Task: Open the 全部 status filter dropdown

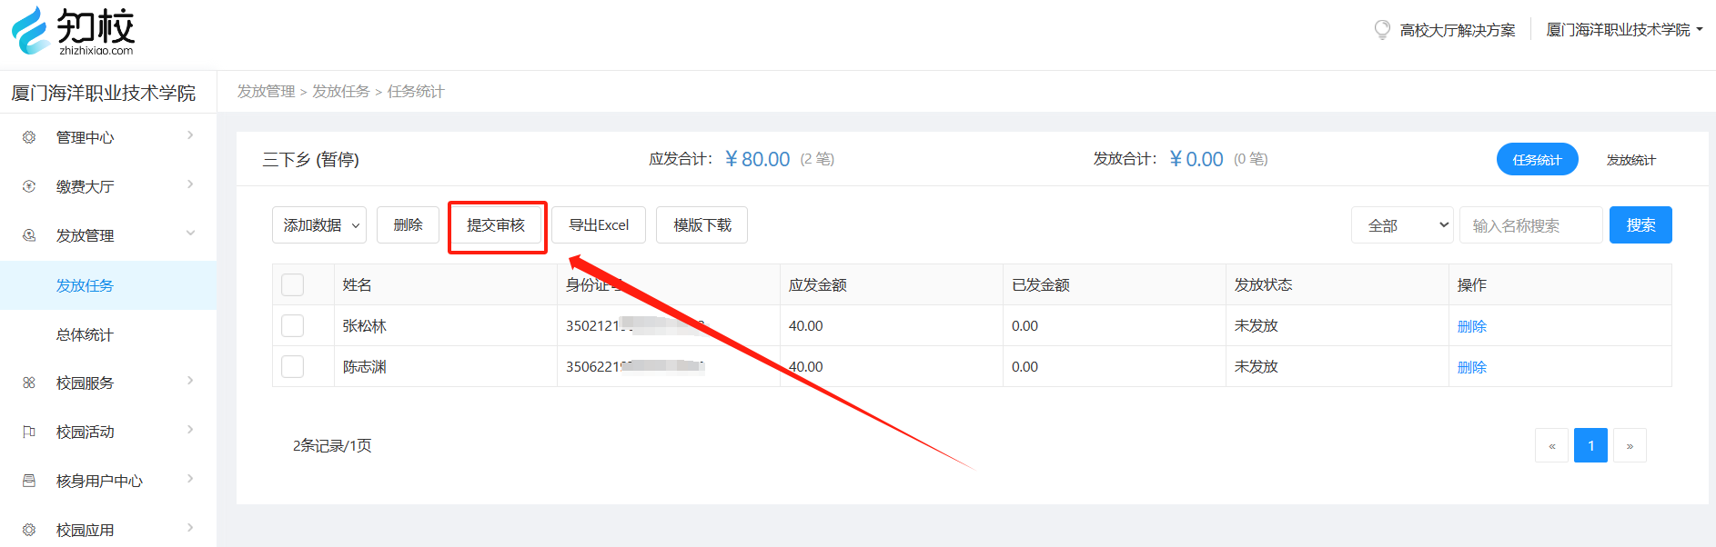Action: click(1402, 225)
